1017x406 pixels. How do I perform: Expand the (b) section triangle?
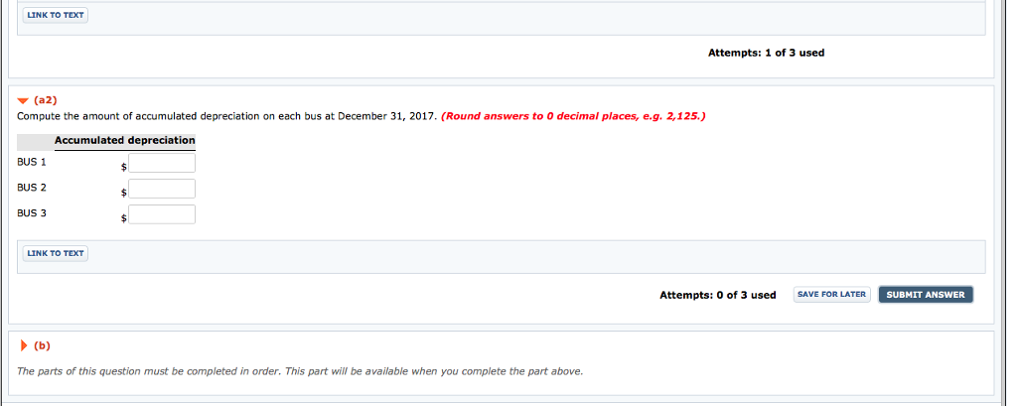(23, 345)
